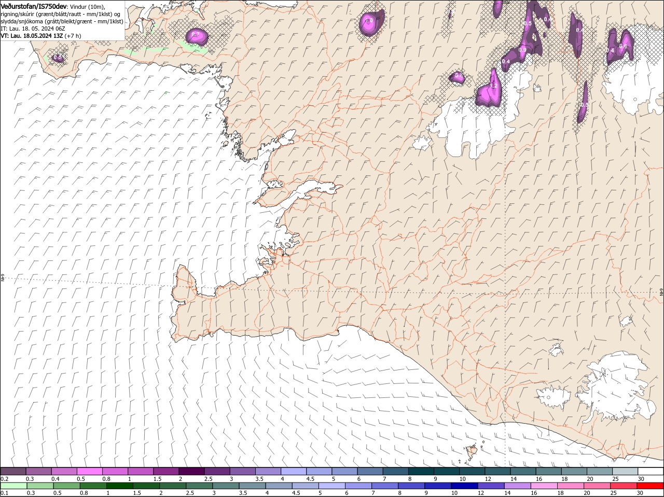Click the Eyjafjallajökull glacier white area
The image size is (664, 497).
(554, 397)
